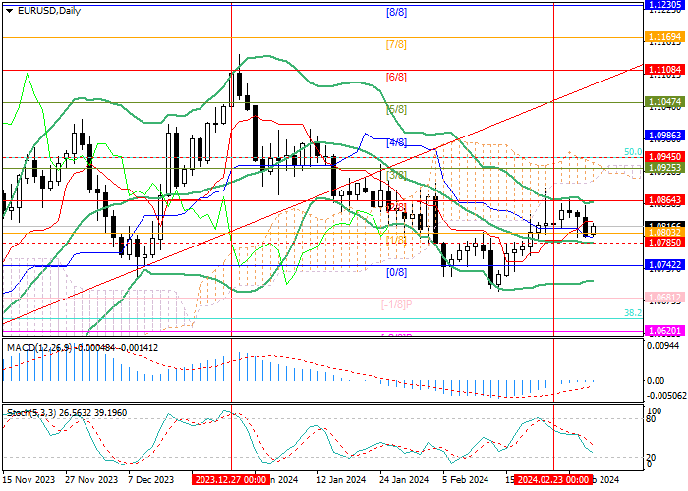Click the 7 Dec 2023 date label

pyautogui.click(x=151, y=479)
